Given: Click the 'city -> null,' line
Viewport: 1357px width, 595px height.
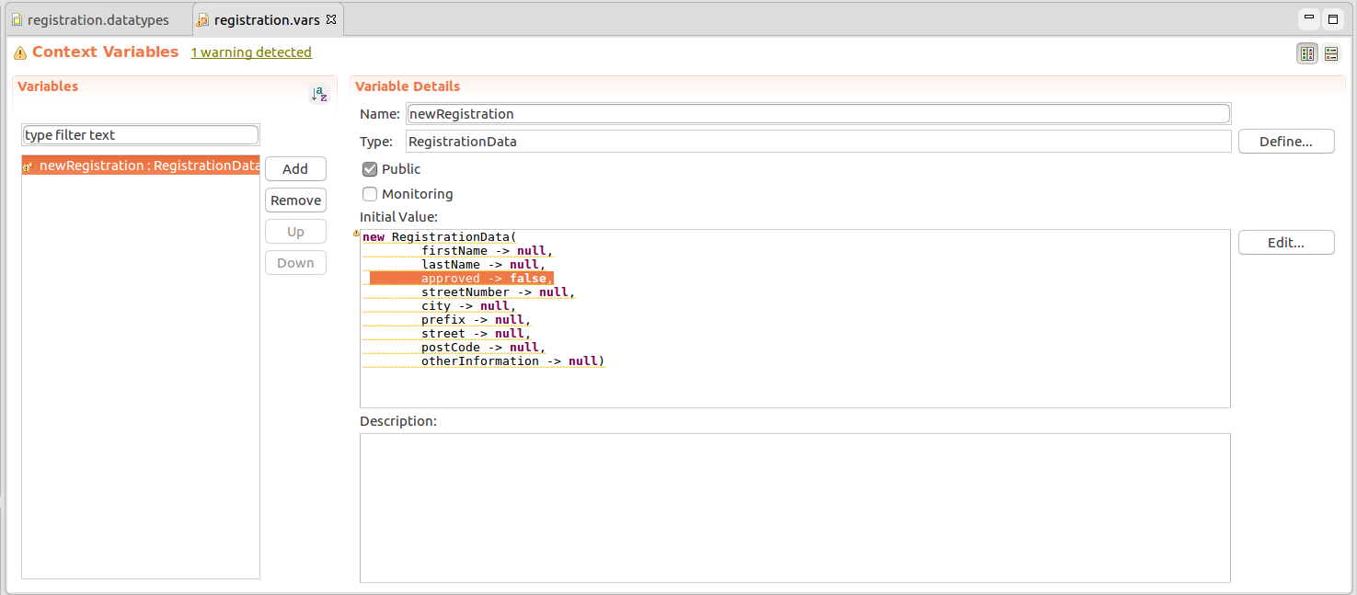Looking at the screenshot, I should click(469, 306).
